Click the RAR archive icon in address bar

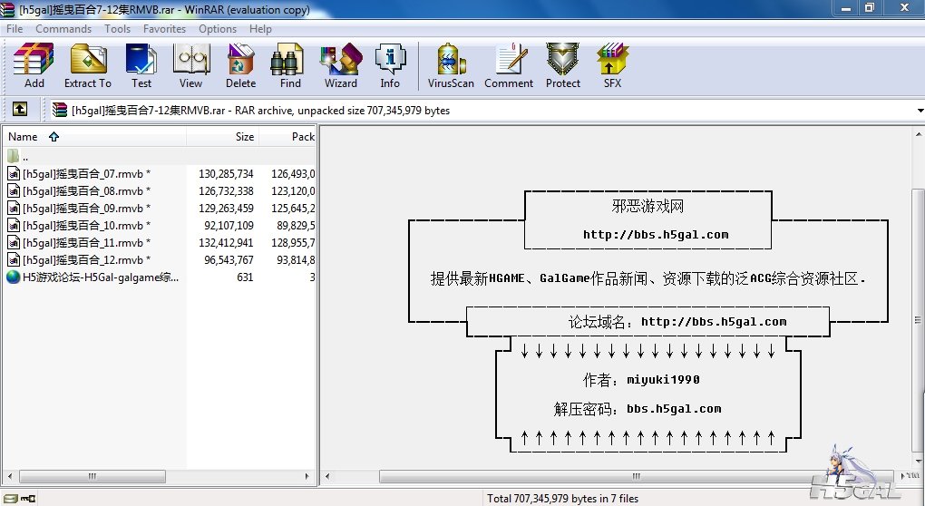(x=60, y=110)
